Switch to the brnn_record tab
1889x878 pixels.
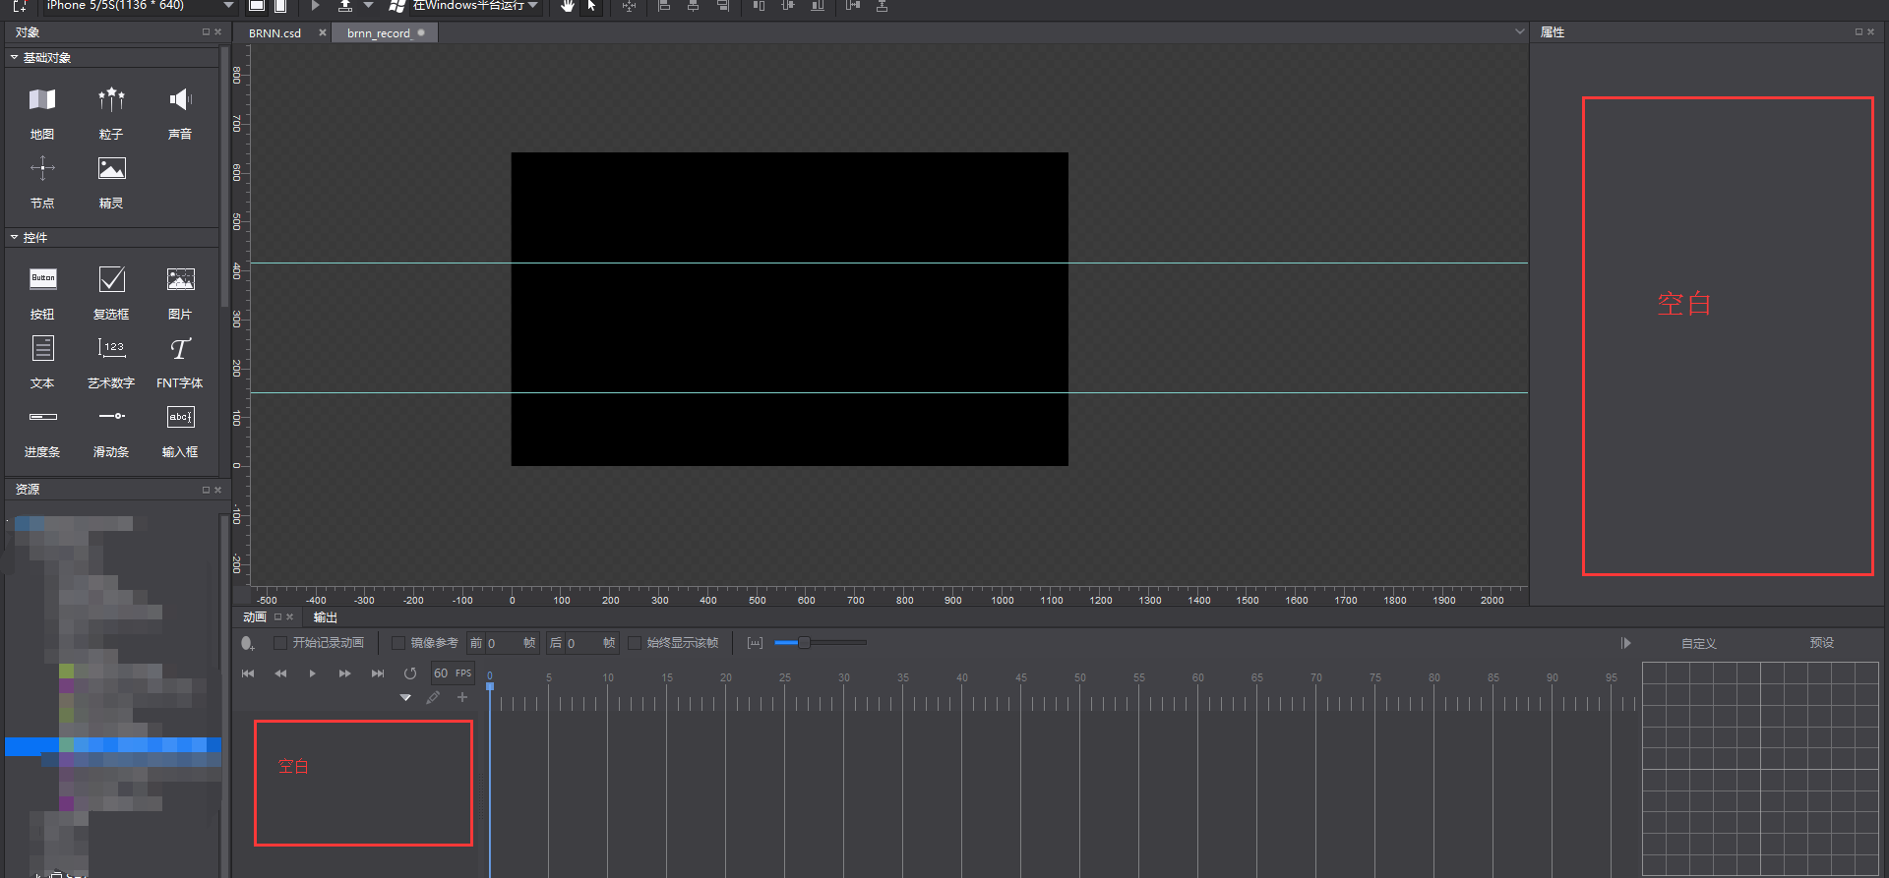[x=379, y=33]
